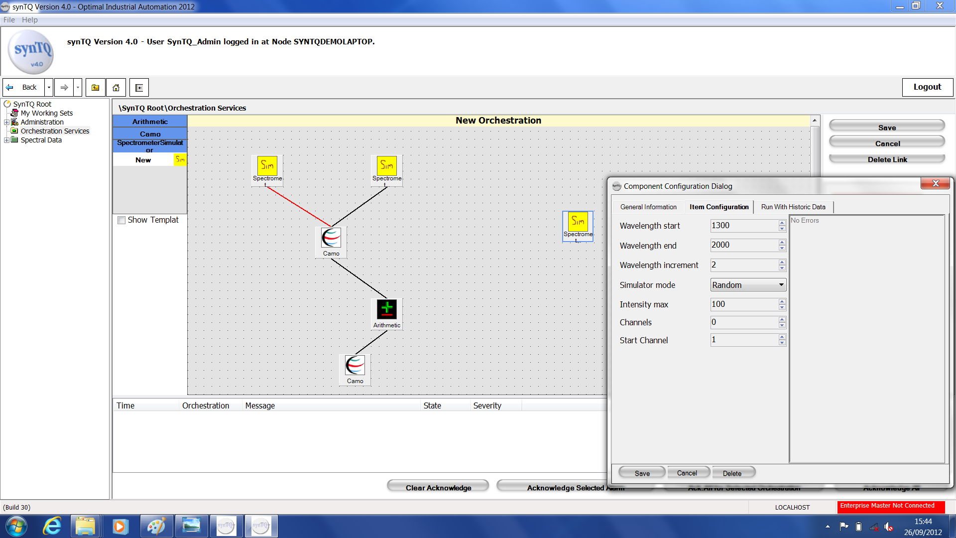The height and width of the screenshot is (538, 956).
Task: Click the Wavelength increment input field
Action: pos(744,265)
